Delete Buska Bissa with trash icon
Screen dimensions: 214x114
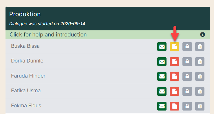coord(200,47)
